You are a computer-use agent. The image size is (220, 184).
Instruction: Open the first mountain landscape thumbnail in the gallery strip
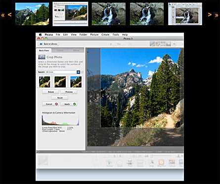(x=32, y=14)
